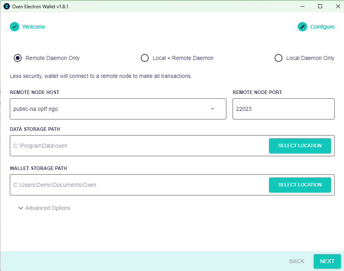This screenshot has height=271, width=344.
Task: Open the Configure step label
Action: point(322,27)
